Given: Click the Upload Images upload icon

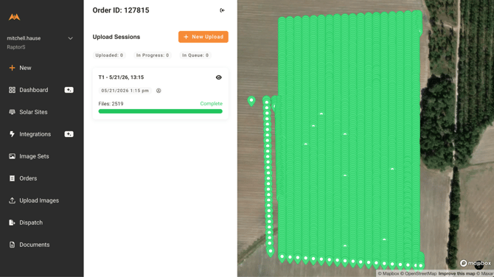Looking at the screenshot, I should pos(12,200).
